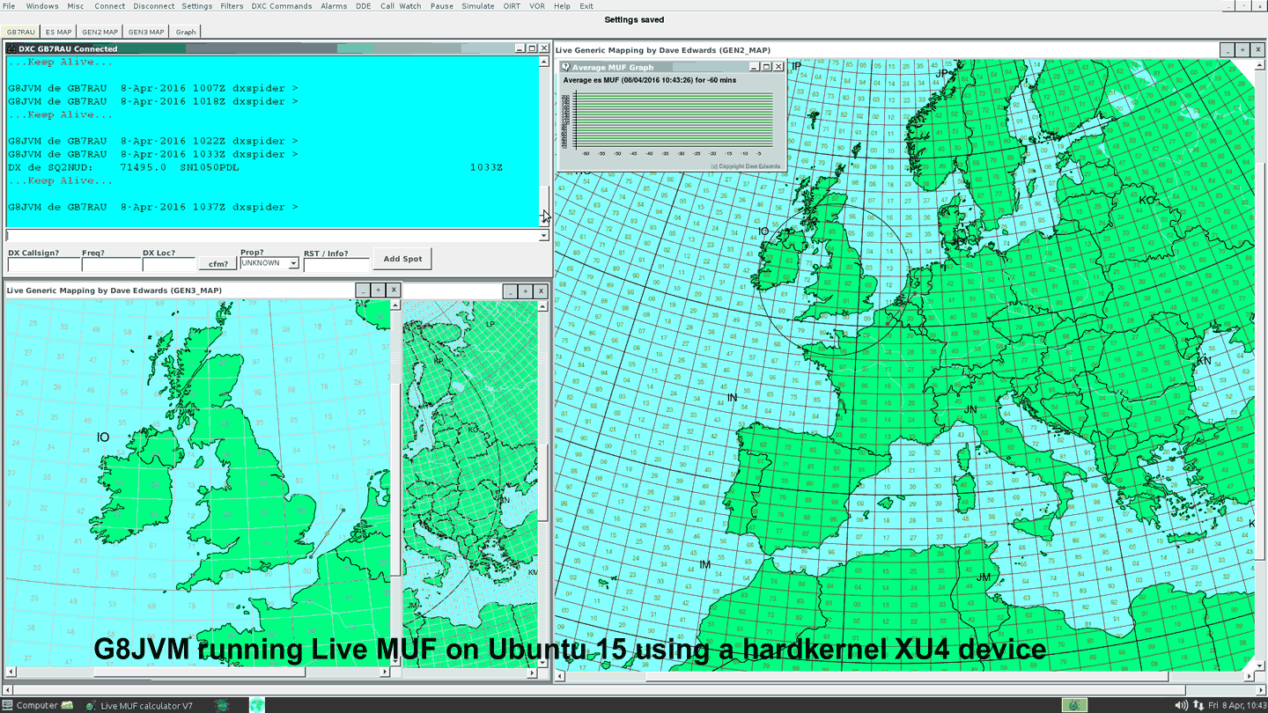Click the clock showing Fri 8 Apr, 10:43
The height and width of the screenshot is (713, 1268).
pos(1237,705)
